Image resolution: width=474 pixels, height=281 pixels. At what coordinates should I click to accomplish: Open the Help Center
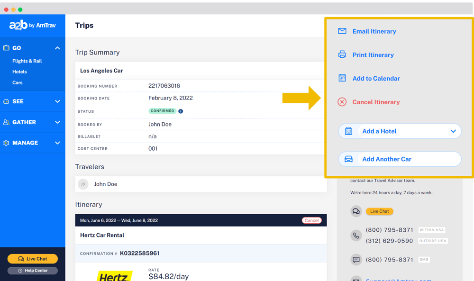[32, 271]
